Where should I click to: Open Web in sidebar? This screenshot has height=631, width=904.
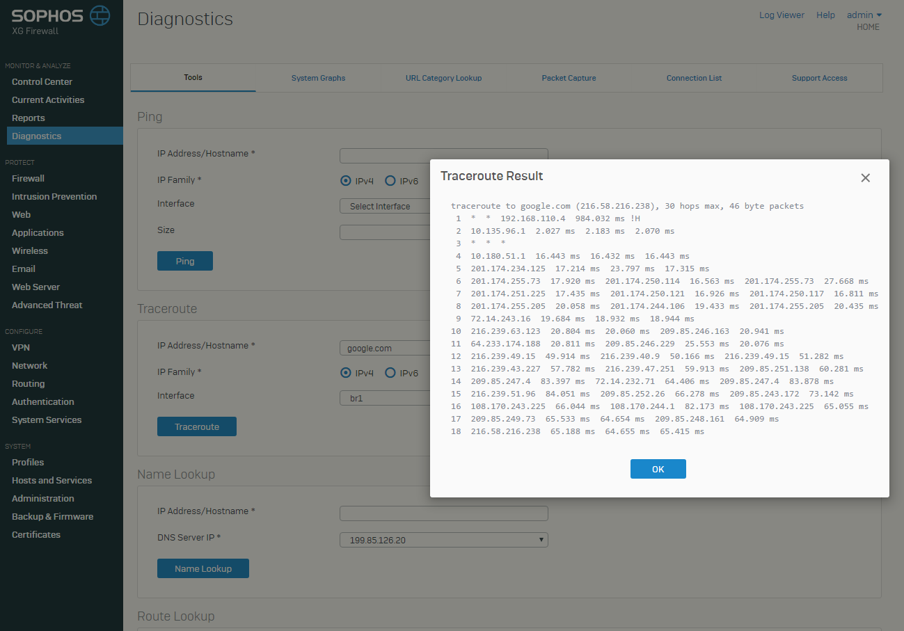(21, 214)
